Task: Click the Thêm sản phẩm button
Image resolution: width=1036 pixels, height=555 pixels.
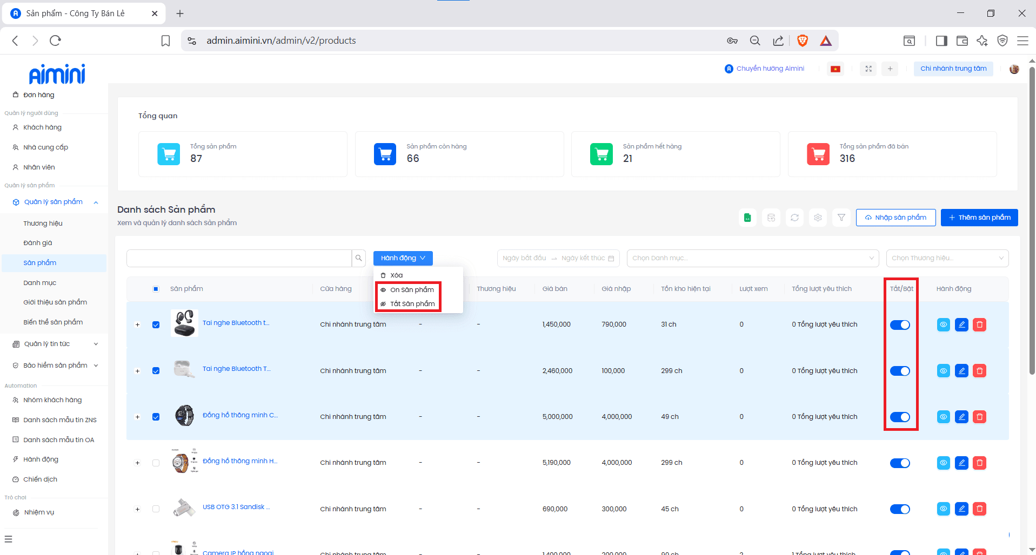Action: click(979, 218)
